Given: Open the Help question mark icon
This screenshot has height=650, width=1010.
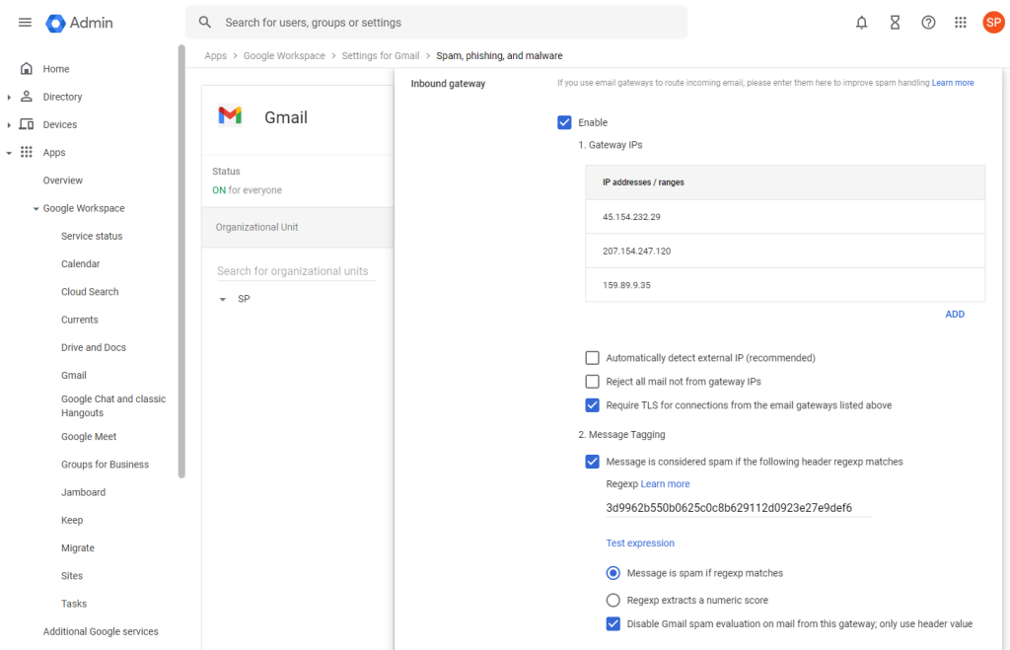Looking at the screenshot, I should [x=928, y=23].
